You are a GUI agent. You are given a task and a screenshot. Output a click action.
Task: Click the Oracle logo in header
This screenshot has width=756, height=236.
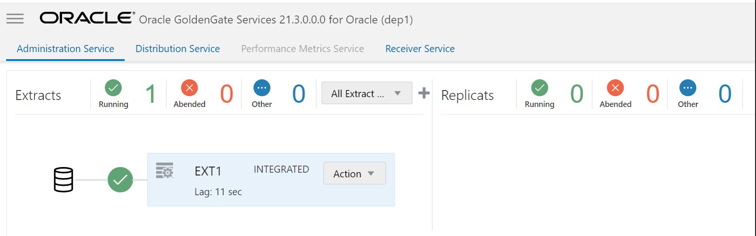pyautogui.click(x=87, y=18)
